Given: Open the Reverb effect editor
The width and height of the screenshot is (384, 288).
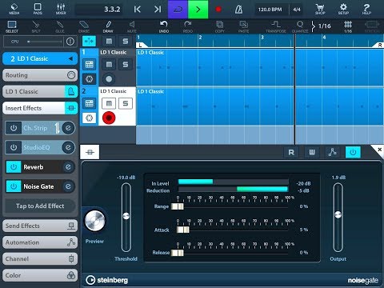Looking at the screenshot, I should click(68, 167).
